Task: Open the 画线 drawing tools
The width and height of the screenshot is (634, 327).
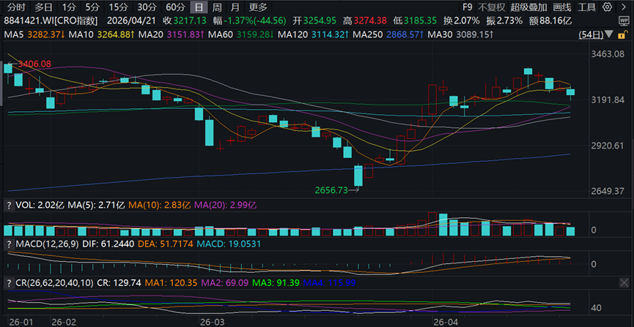Action: [562, 7]
